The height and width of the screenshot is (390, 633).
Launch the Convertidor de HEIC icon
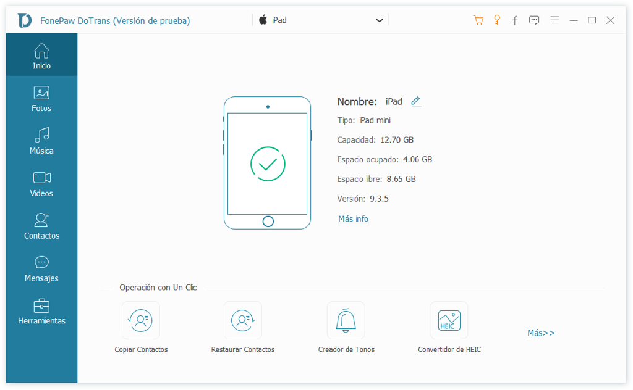[449, 320]
